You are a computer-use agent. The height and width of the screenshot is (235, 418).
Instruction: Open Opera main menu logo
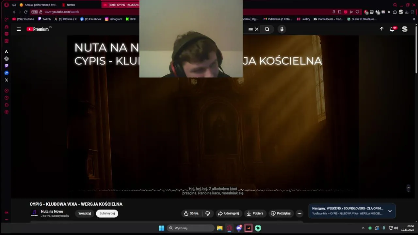6,5
